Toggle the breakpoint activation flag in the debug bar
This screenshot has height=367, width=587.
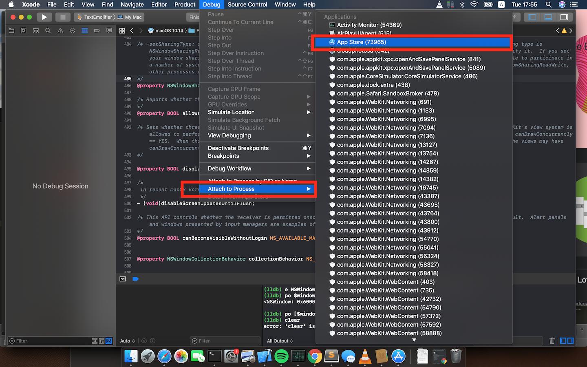point(135,279)
